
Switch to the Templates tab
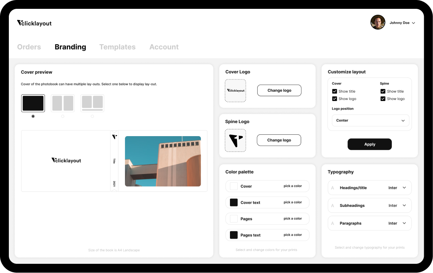[117, 47]
